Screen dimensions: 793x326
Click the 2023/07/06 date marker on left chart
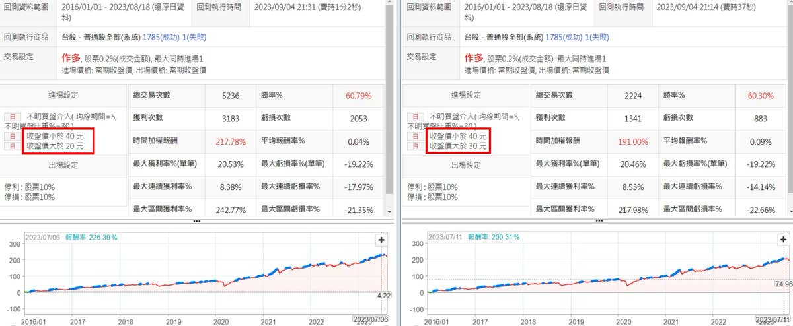[x=371, y=319]
